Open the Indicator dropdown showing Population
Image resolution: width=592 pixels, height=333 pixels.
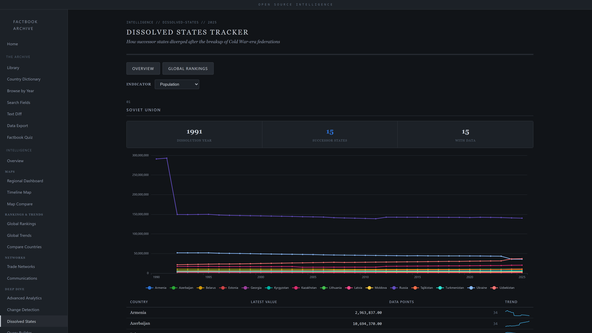tap(177, 84)
